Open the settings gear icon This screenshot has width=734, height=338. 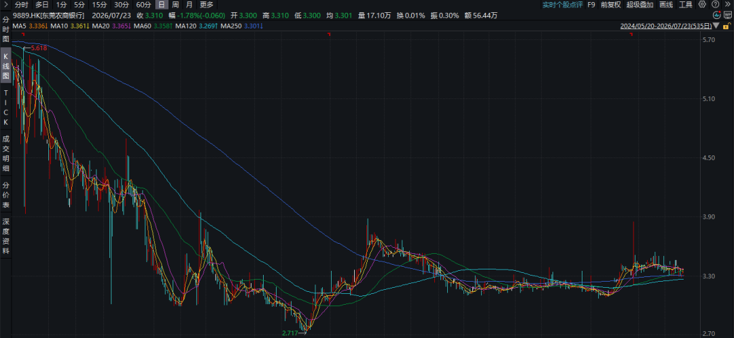pos(702,4)
